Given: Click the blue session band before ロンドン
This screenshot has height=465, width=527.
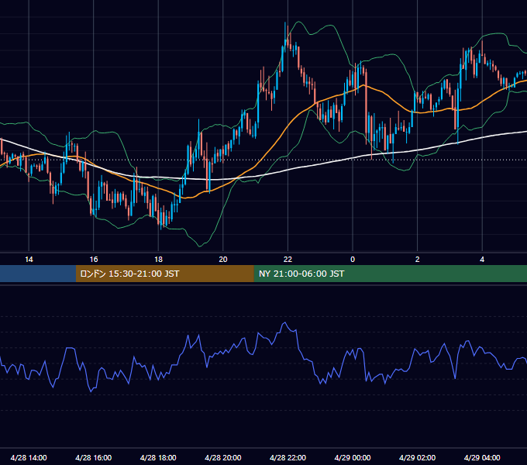Looking at the screenshot, I should [38, 274].
